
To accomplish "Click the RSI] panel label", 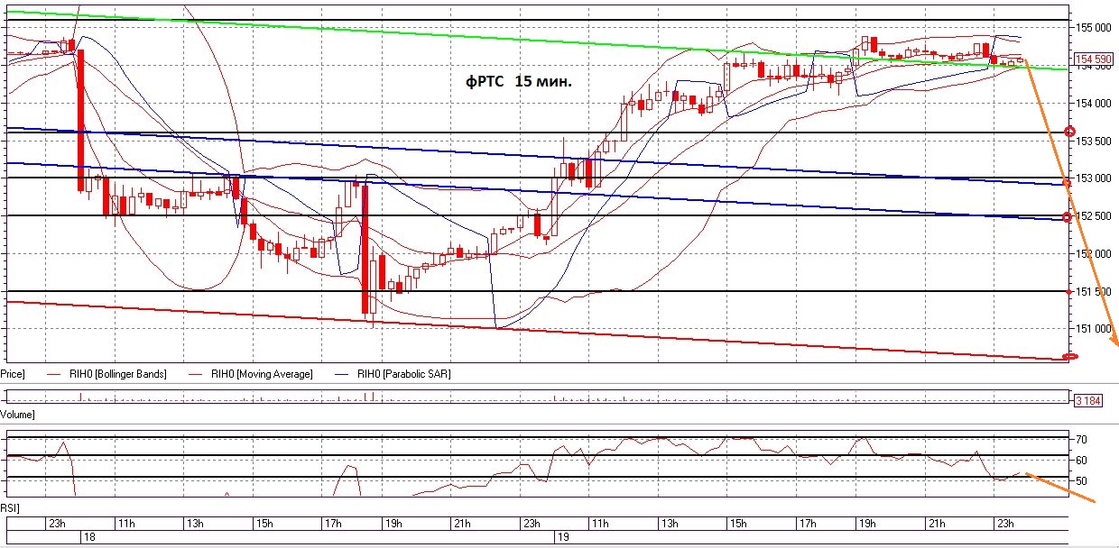I will tap(9, 507).
